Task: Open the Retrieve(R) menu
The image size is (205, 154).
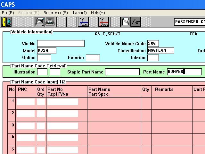Action: (29, 13)
